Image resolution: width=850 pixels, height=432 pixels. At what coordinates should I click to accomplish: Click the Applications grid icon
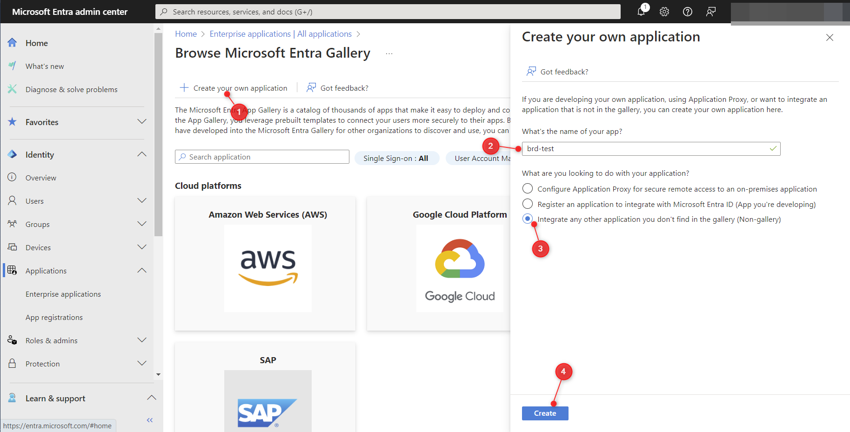coord(12,270)
